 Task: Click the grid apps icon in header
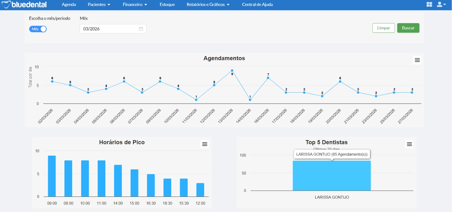click(x=429, y=5)
